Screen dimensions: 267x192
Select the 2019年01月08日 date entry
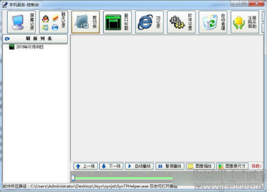(x=30, y=47)
